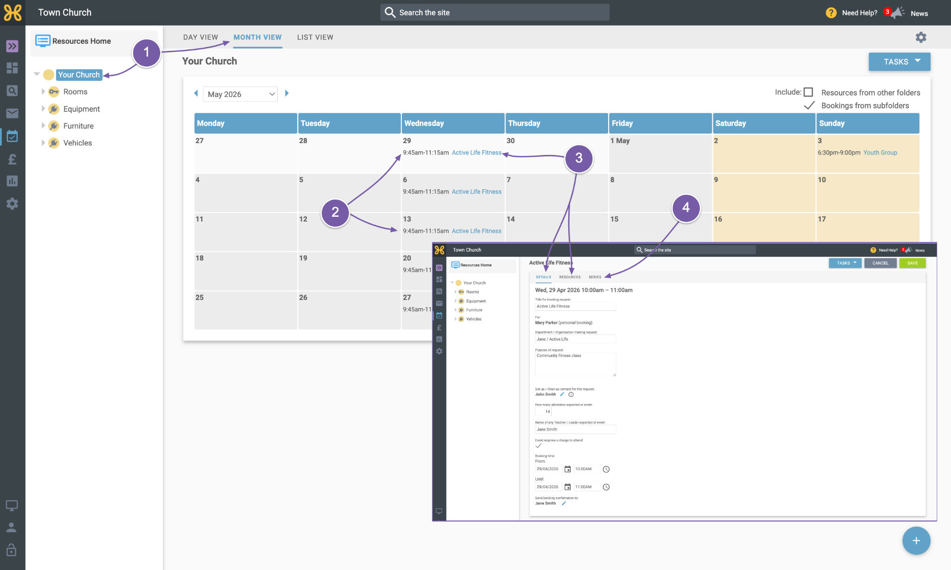Enable Resources from other folders checkbox
This screenshot has height=570, width=951.
(808, 92)
